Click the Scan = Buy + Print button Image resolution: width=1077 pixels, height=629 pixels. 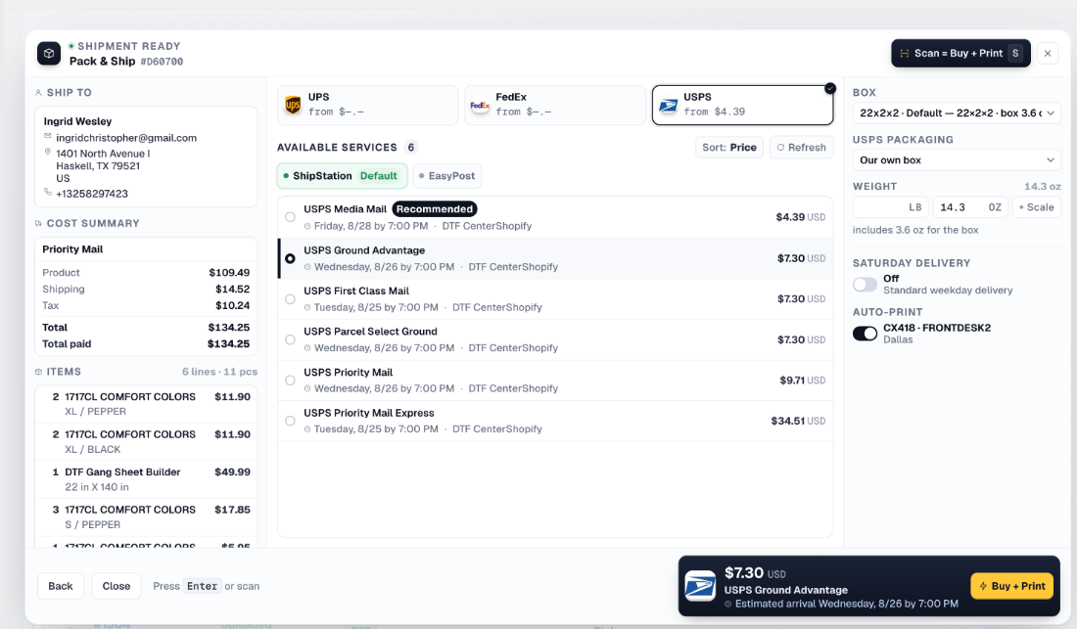pos(960,54)
